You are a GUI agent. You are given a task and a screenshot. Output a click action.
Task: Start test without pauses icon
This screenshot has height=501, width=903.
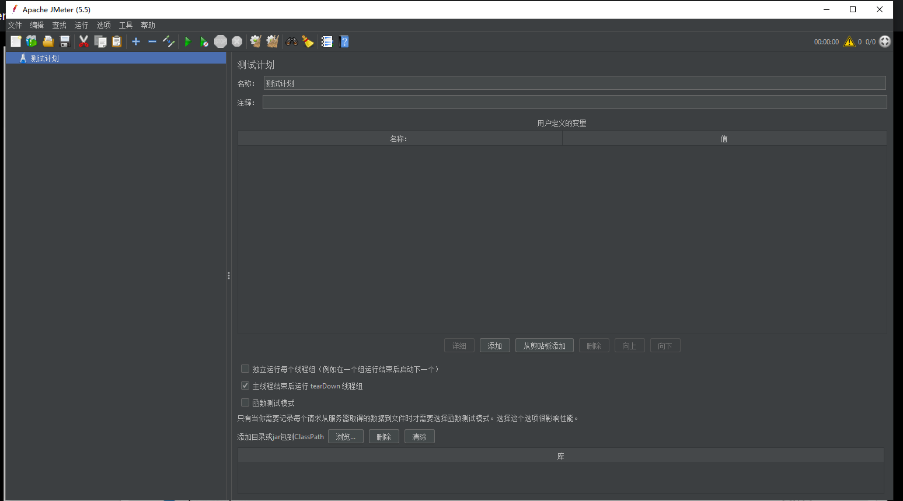204,41
